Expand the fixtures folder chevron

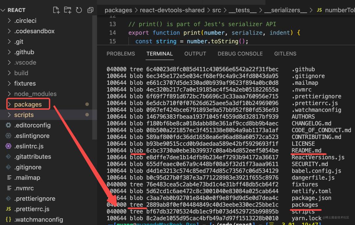click(x=9, y=83)
